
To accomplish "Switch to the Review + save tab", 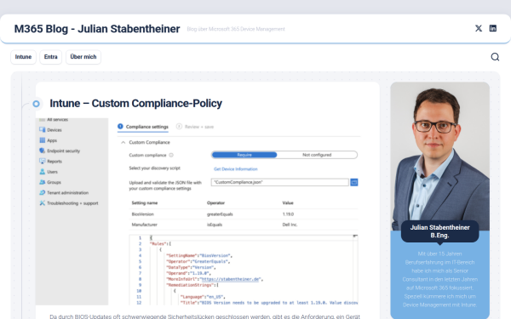I will tap(195, 127).
